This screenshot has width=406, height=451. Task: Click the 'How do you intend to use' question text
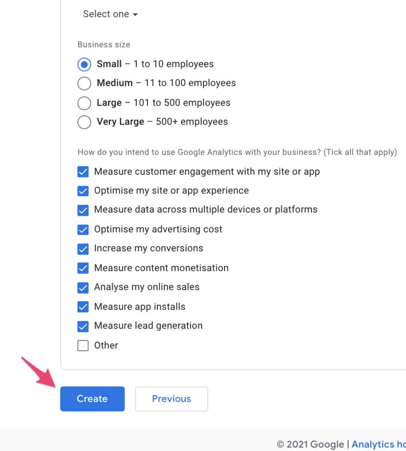click(237, 152)
